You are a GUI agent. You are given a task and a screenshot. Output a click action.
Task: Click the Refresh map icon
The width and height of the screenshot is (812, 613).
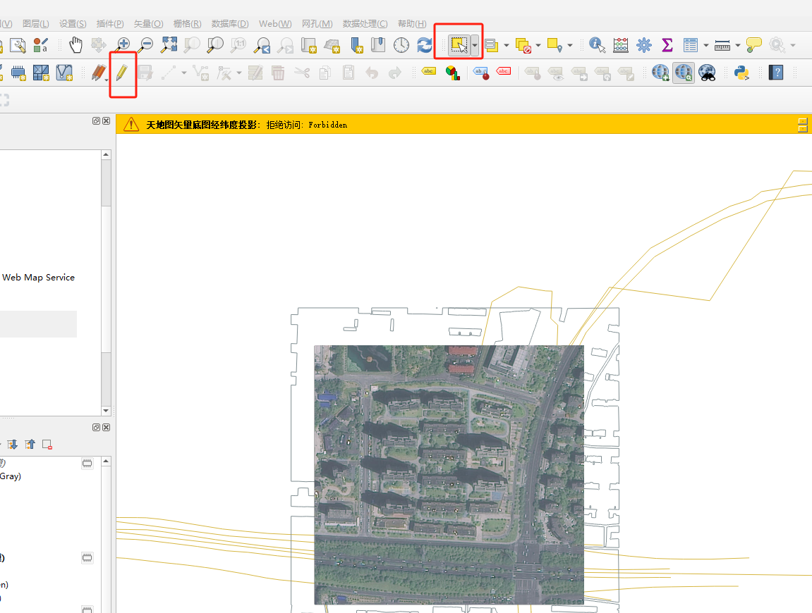point(424,45)
